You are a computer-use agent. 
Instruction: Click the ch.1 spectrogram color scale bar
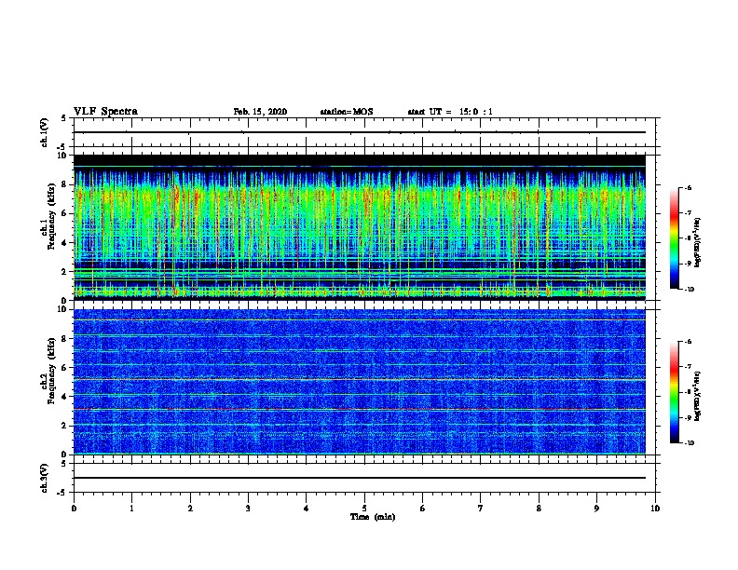click(674, 238)
